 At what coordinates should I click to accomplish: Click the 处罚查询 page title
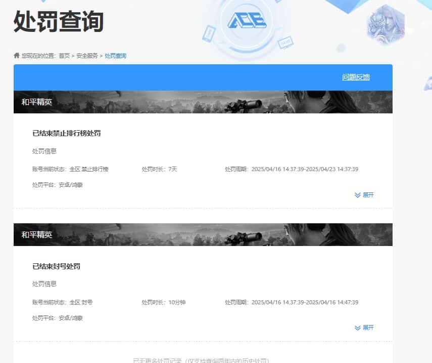(x=59, y=21)
